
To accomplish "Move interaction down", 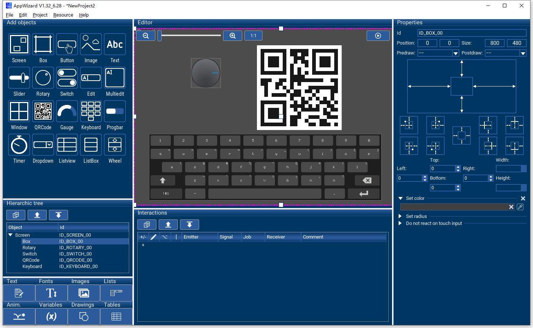I will (190, 225).
